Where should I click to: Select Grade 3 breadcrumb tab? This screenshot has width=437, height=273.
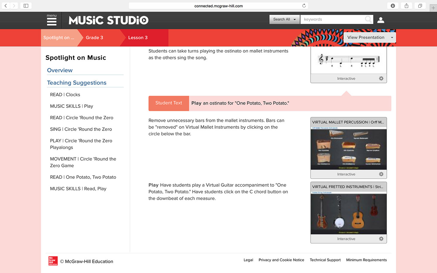coord(94,38)
